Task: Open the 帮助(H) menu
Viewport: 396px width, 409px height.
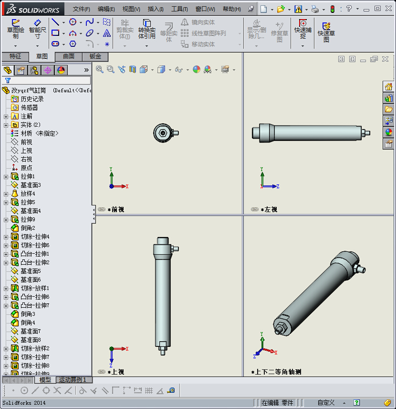Action: pos(231,9)
